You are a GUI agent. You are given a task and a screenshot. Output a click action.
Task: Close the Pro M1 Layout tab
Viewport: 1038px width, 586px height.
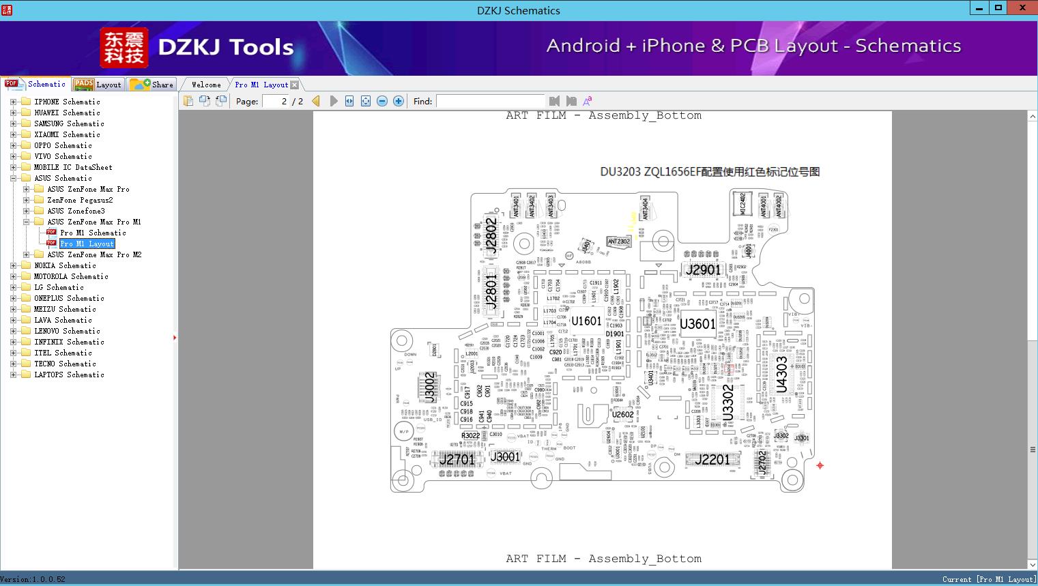pyautogui.click(x=294, y=85)
